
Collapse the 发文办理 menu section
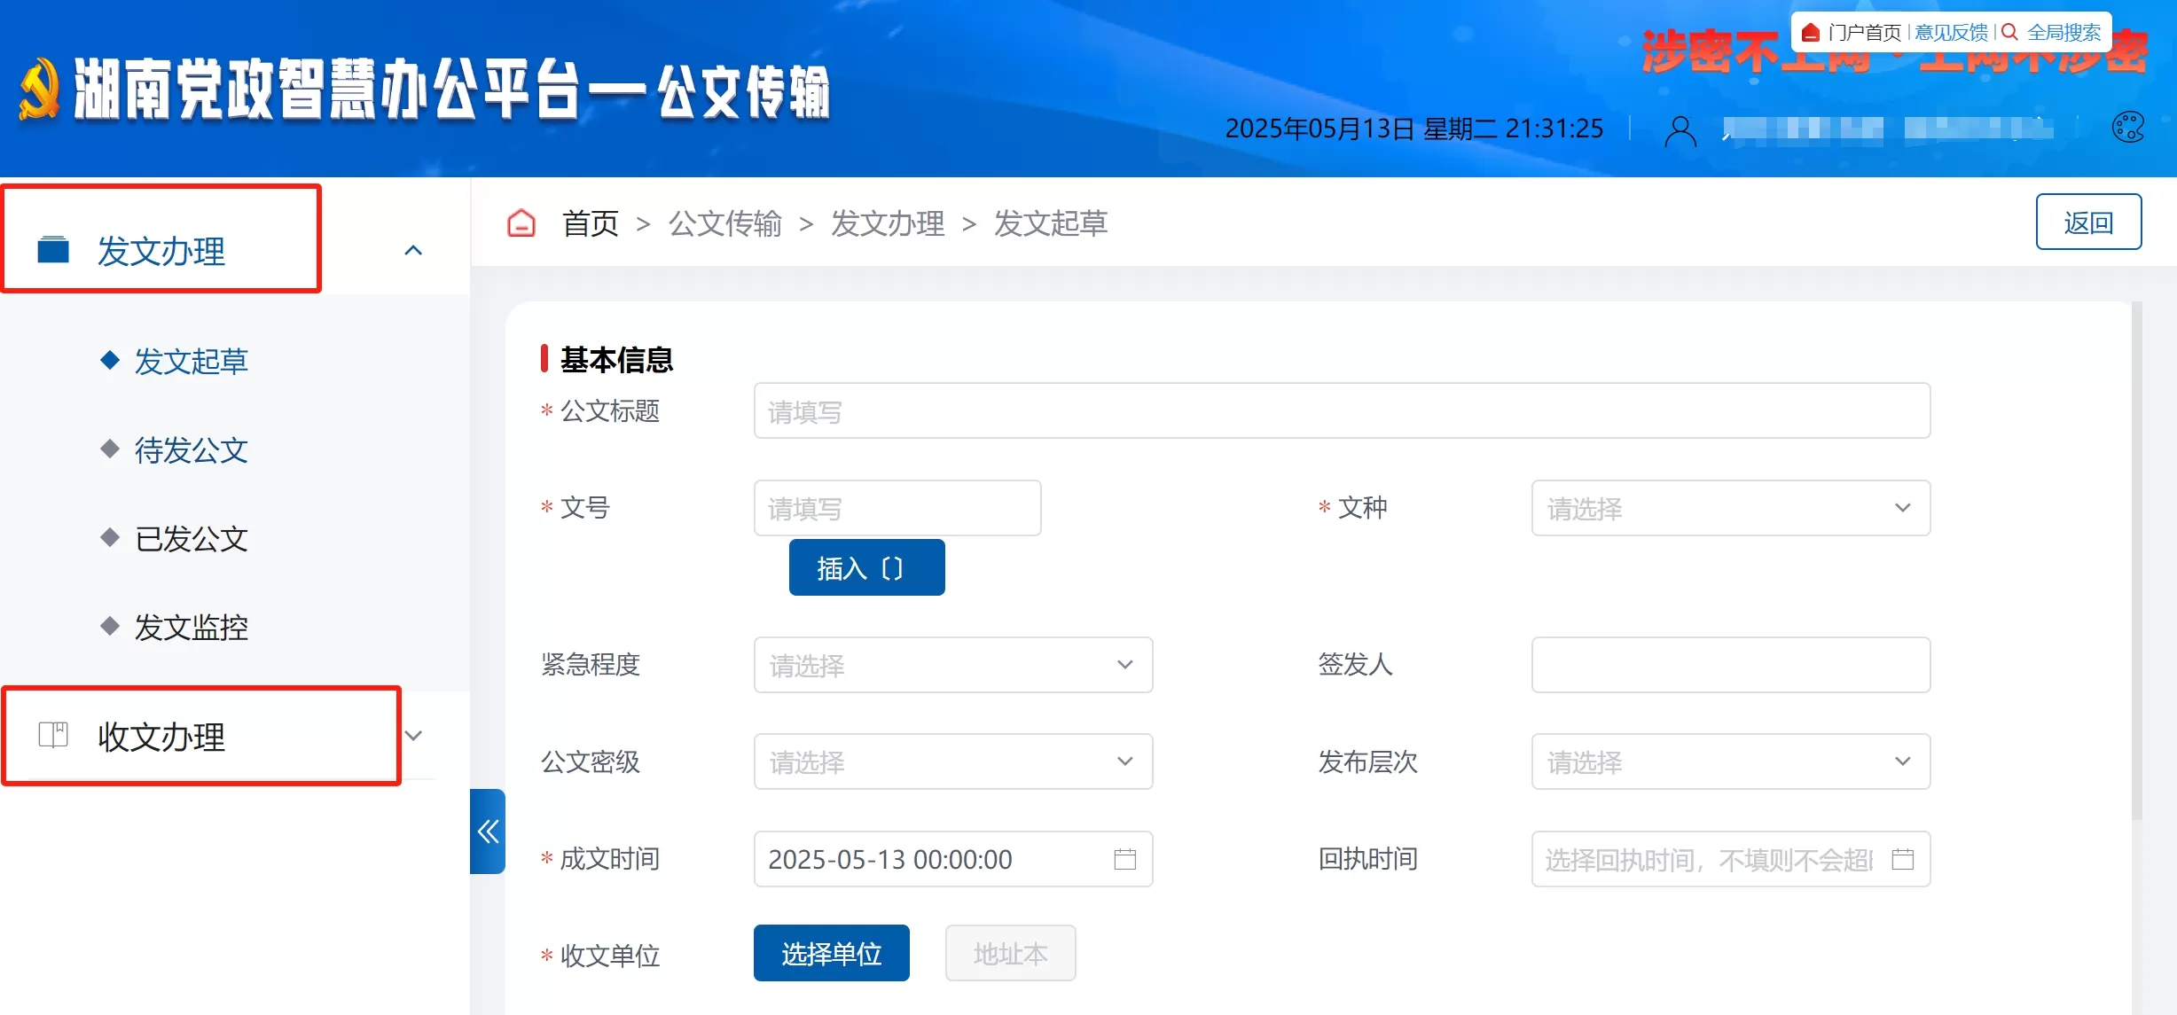(x=413, y=251)
